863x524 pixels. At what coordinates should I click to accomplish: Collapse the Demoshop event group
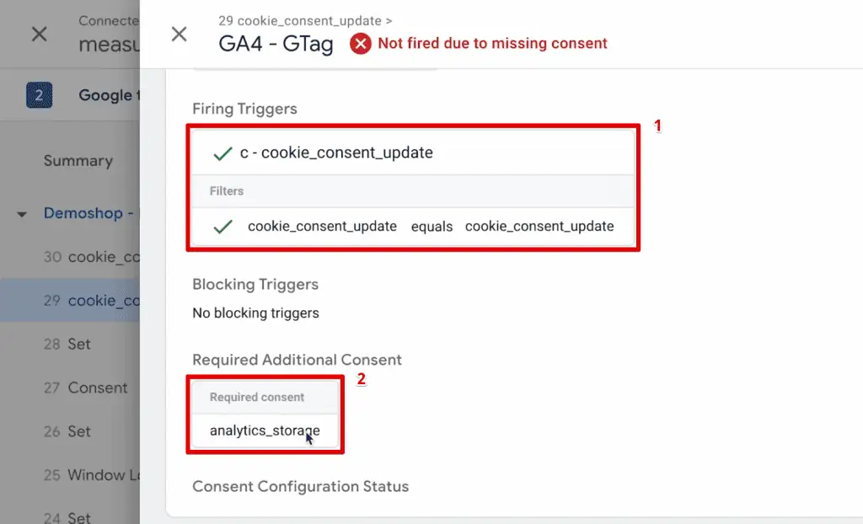point(20,213)
